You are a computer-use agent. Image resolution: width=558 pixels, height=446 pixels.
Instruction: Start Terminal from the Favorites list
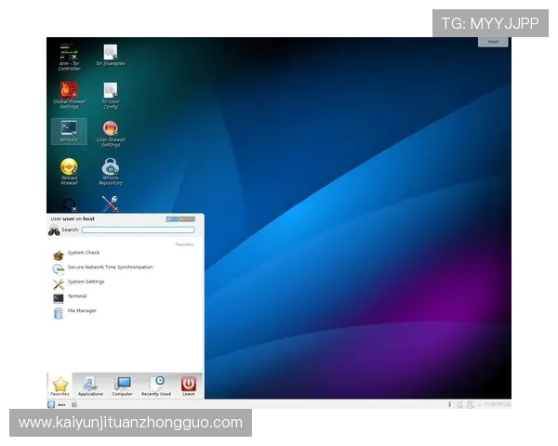tap(76, 296)
